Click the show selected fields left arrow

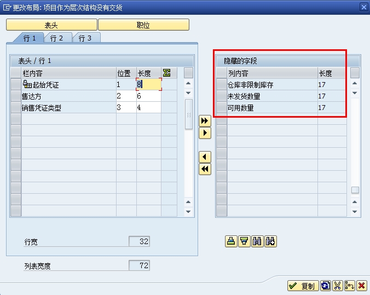205,157
